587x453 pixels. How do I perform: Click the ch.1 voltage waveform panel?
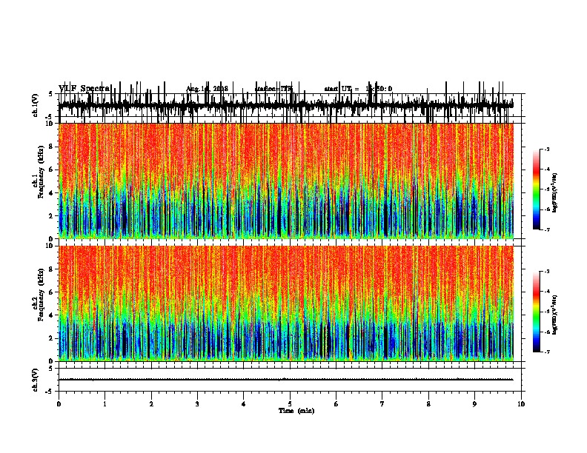(290, 105)
